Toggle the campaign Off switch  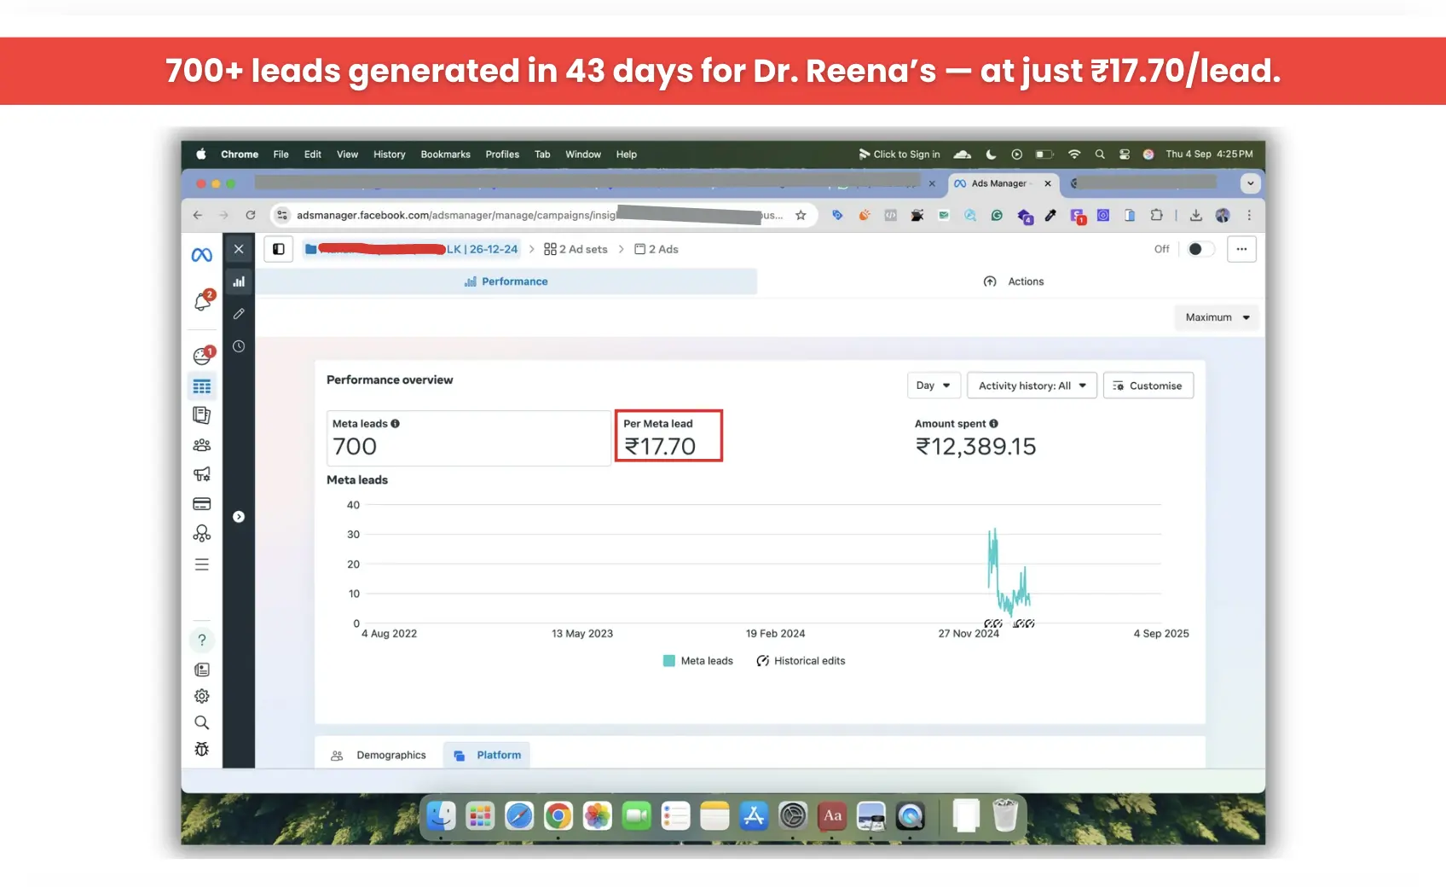click(x=1200, y=249)
